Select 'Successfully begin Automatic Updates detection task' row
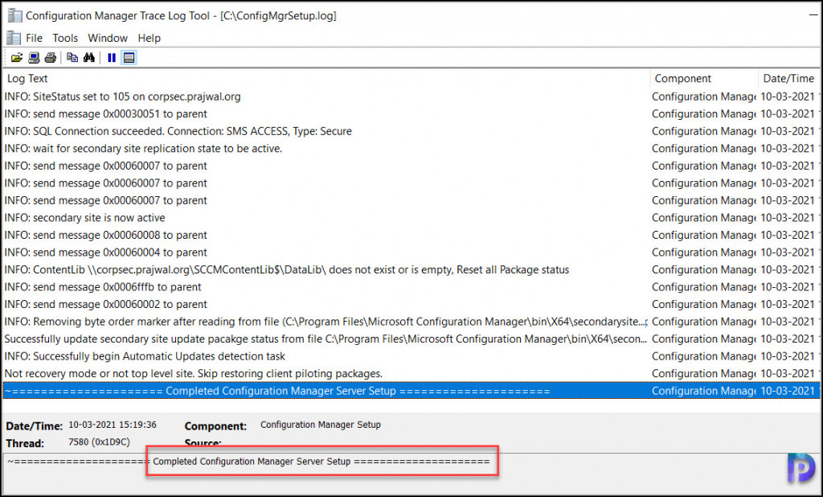 coord(411,356)
